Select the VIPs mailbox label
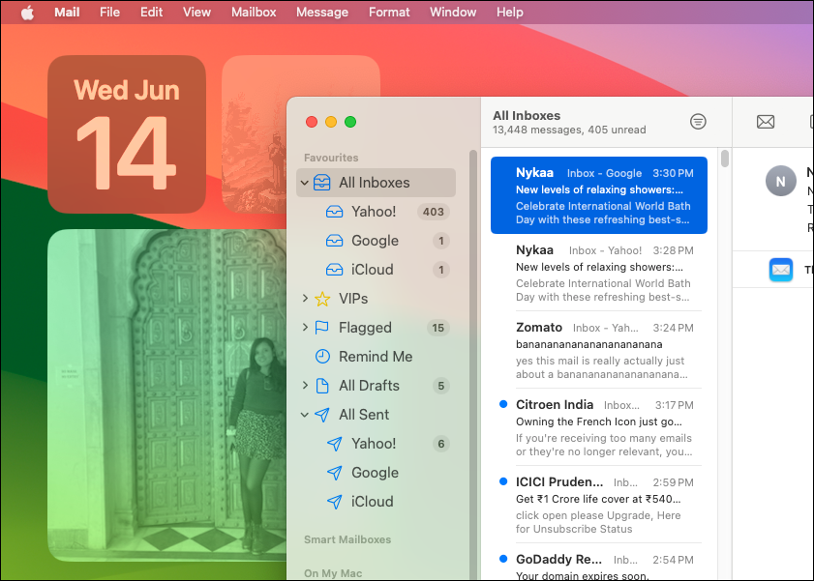The width and height of the screenshot is (814, 581). [353, 299]
